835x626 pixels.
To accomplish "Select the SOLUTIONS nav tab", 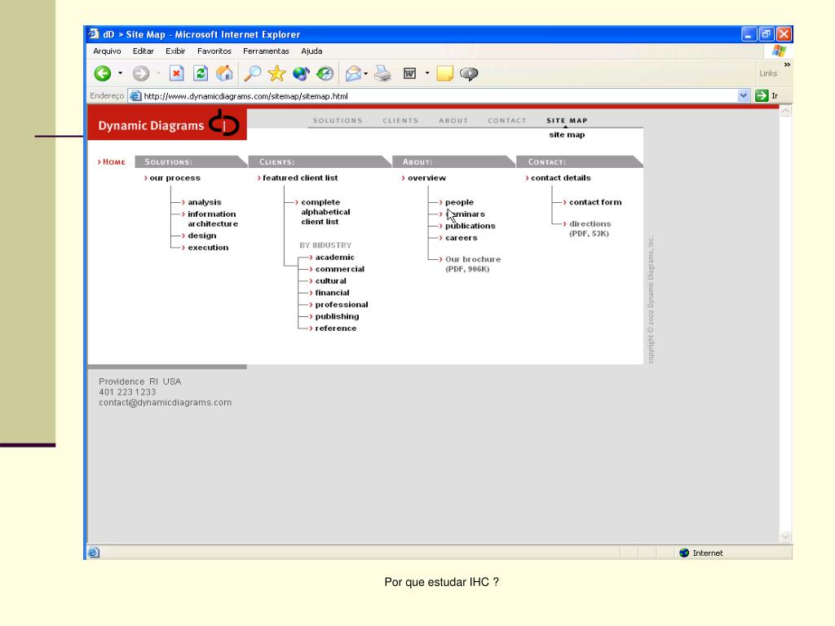I will 338,121.
